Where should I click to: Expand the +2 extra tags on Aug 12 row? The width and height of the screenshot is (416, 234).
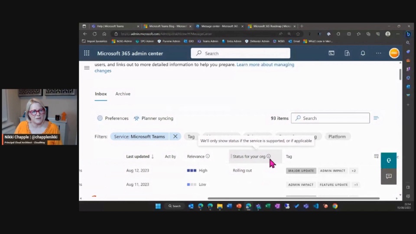click(x=354, y=171)
